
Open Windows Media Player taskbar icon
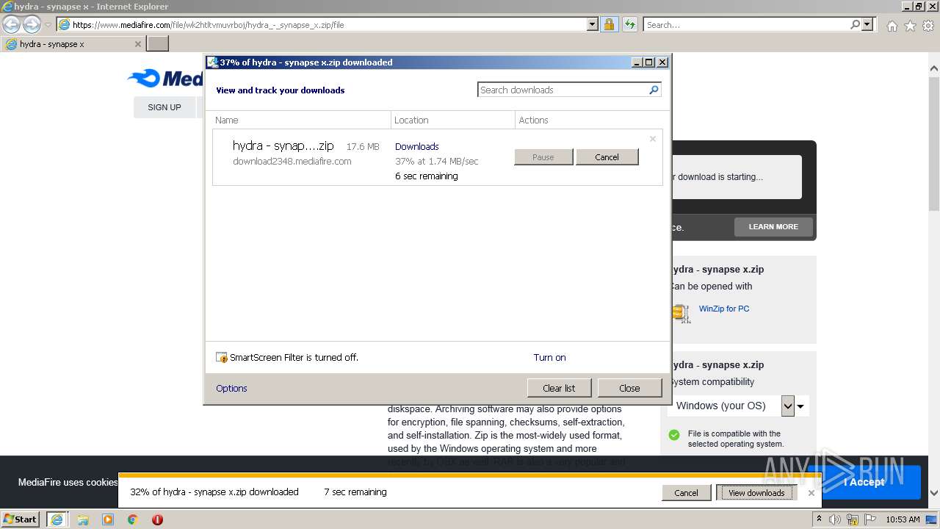[108, 519]
